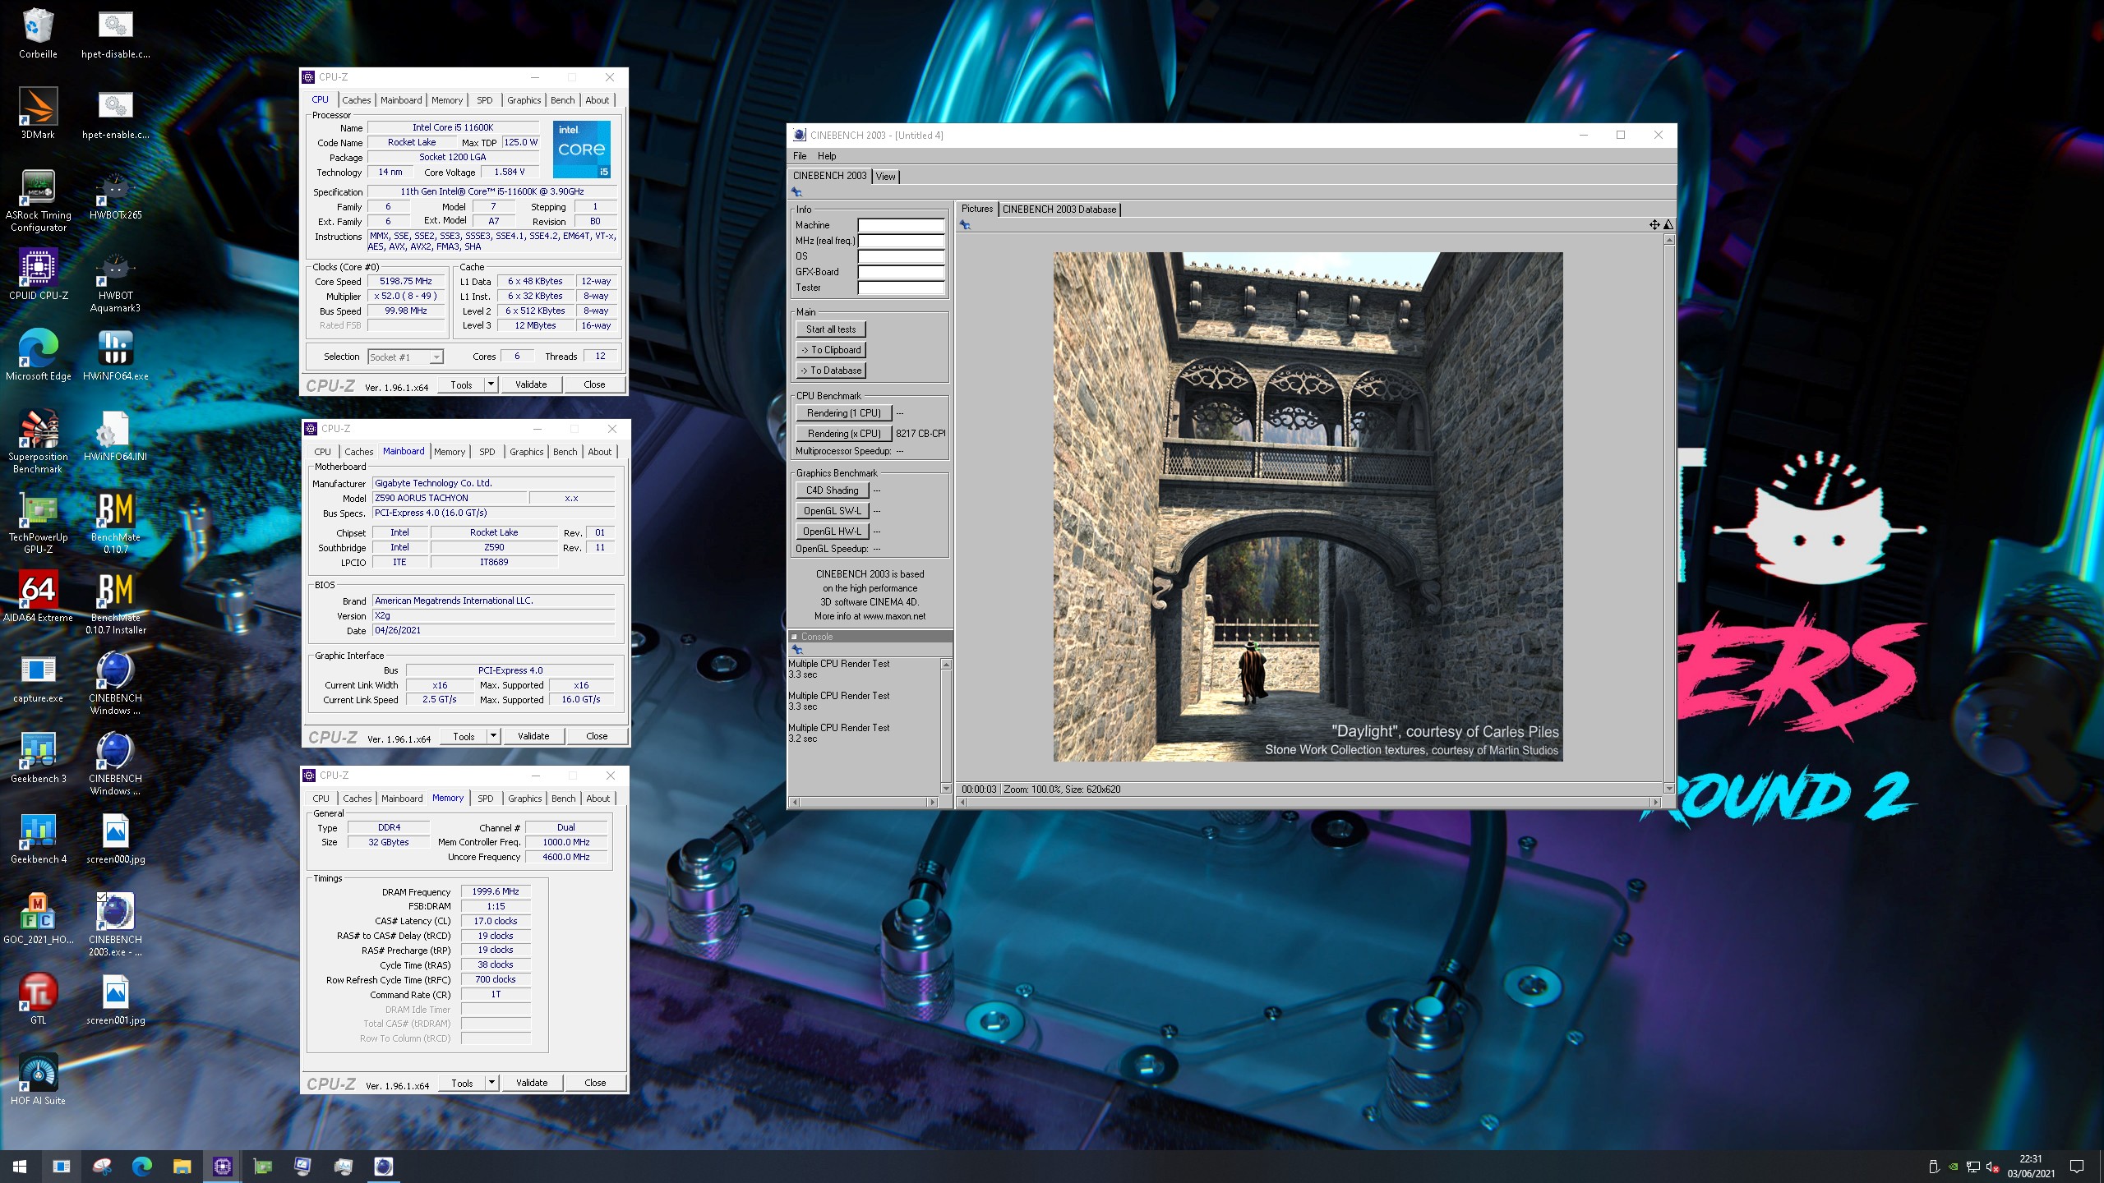Image resolution: width=2104 pixels, height=1183 pixels.
Task: Select the SPD tab in Memory CPU-Z window
Action: 486,799
